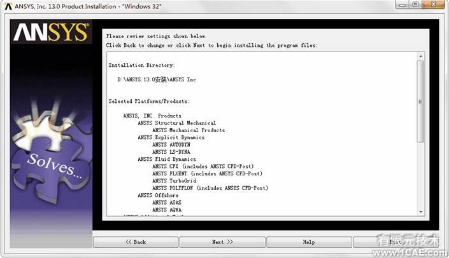449x258 pixels.
Task: Click the vertical scrollbar thumb of the settings list
Action: pyautogui.click(x=420, y=102)
